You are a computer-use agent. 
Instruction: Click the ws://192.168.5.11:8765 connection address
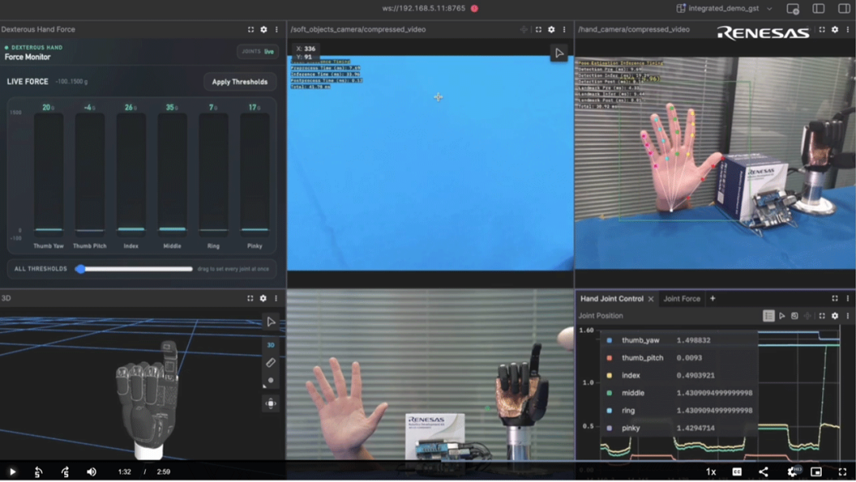click(x=423, y=8)
